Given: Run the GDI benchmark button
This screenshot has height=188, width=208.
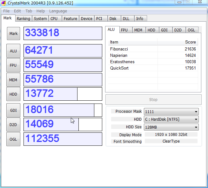Looking at the screenshot, I should click(13, 111).
